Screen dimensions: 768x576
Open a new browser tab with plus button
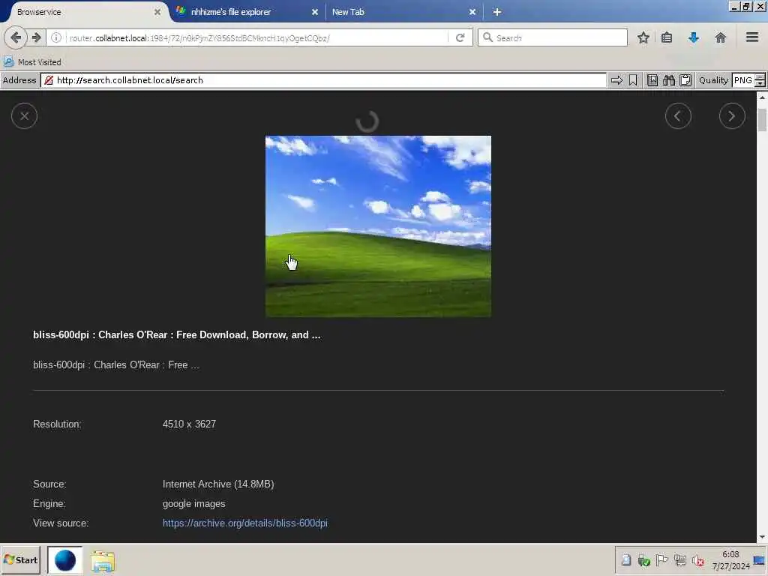[x=497, y=12]
